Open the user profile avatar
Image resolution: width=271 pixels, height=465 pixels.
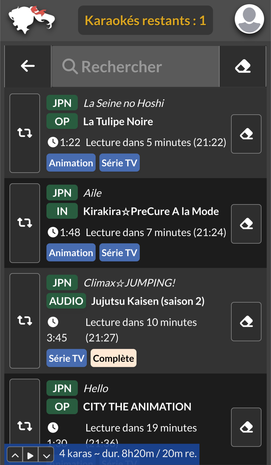249,19
